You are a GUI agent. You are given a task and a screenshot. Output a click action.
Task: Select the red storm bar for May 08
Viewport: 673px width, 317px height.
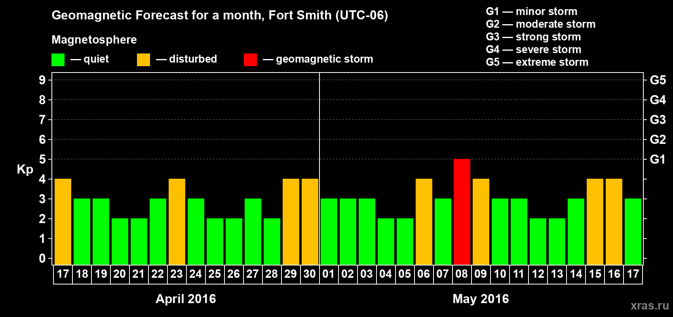(x=462, y=212)
